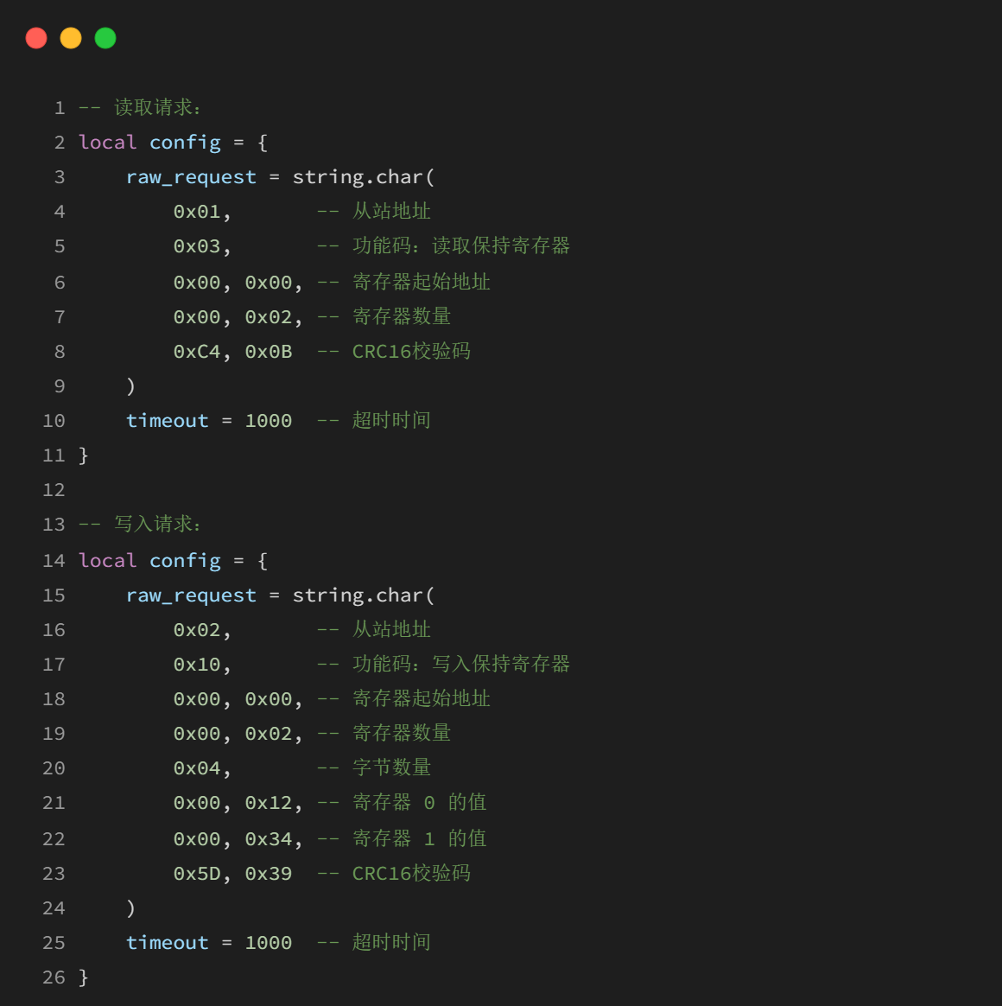Select the 字节数量 comment on line 20
The width and height of the screenshot is (1002, 1006).
coord(391,767)
